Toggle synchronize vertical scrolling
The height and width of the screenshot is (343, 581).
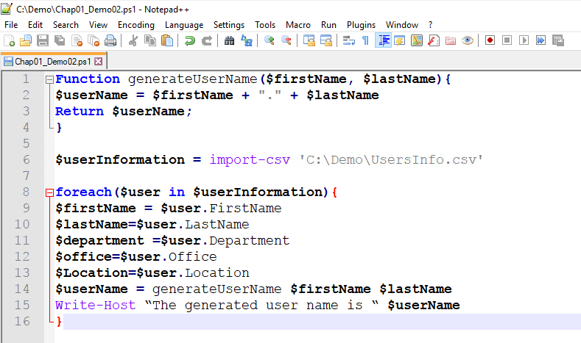point(309,40)
